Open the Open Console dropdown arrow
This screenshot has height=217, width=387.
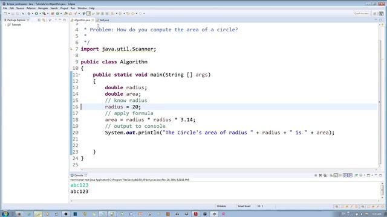pyautogui.click(x=372, y=175)
